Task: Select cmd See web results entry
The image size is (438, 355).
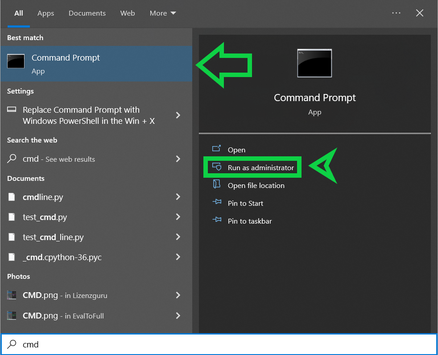Action: (x=96, y=159)
